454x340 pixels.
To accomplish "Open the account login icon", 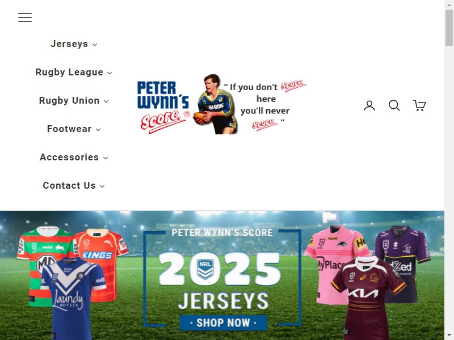I will tap(369, 105).
